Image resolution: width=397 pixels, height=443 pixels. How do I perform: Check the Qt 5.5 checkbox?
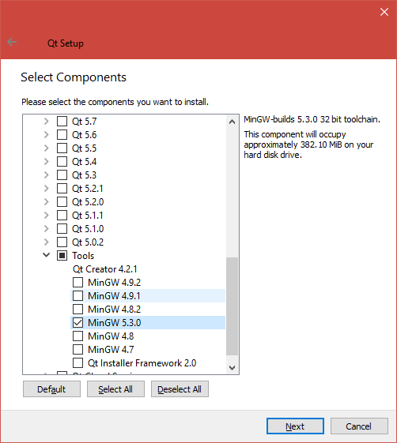[x=62, y=148]
